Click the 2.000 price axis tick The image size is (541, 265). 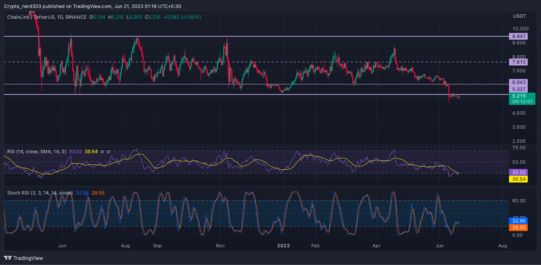tap(519, 141)
